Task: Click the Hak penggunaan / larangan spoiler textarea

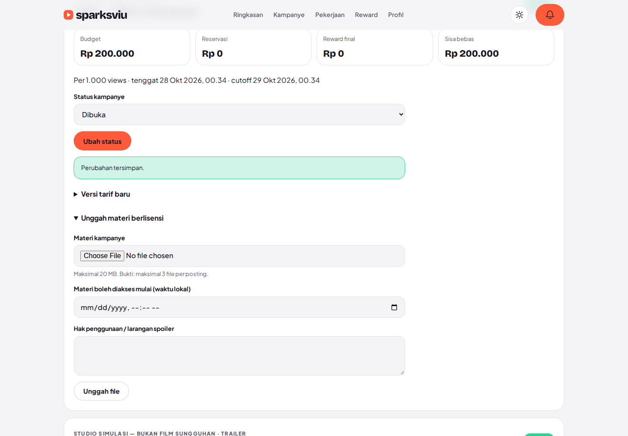Action: pos(239,356)
